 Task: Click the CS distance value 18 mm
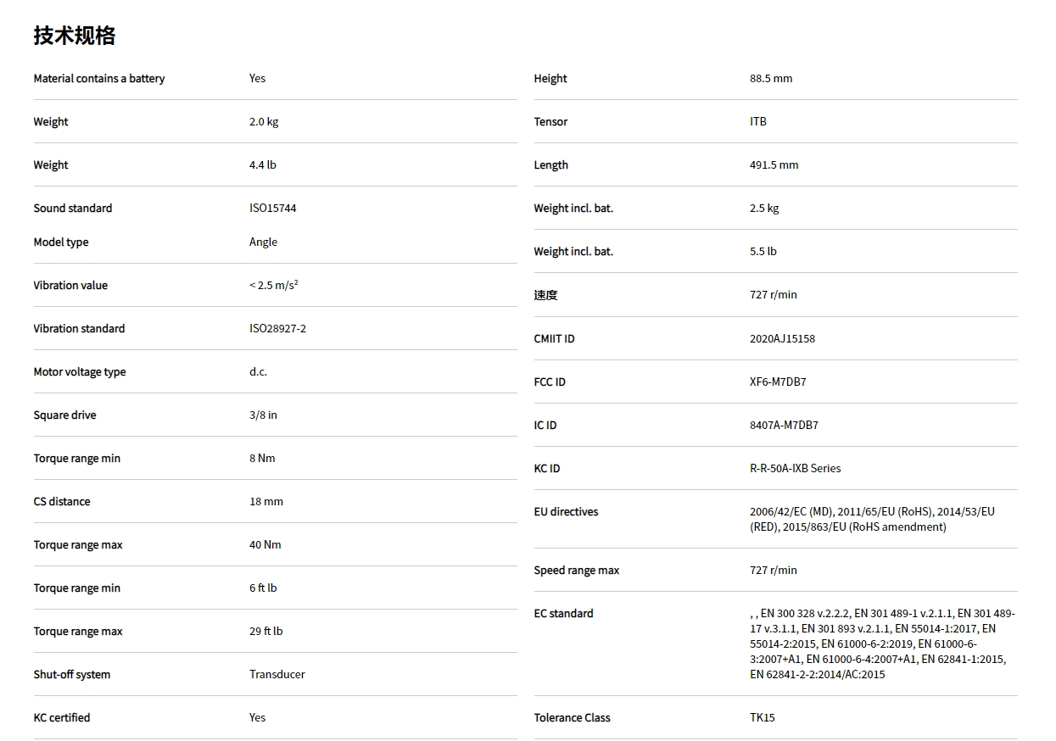pos(265,501)
